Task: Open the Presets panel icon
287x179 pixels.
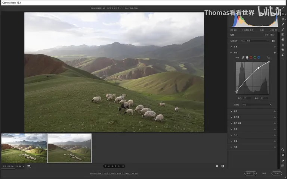Action: [283, 54]
